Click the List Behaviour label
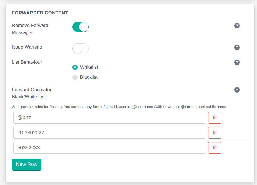This screenshot has width=257, height=185. point(27,62)
